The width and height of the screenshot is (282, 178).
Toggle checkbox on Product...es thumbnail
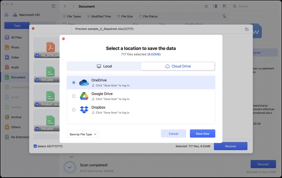click(37, 104)
